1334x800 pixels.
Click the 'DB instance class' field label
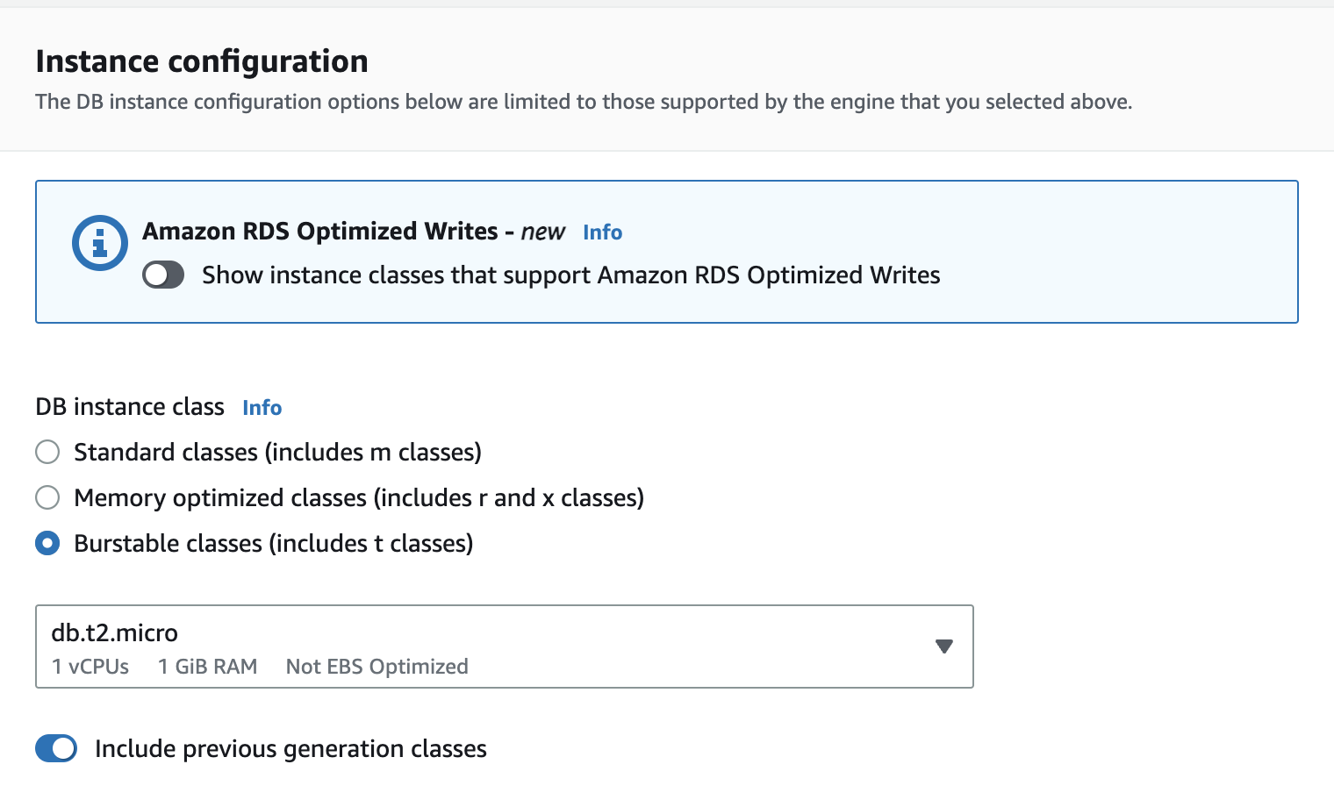tap(130, 407)
